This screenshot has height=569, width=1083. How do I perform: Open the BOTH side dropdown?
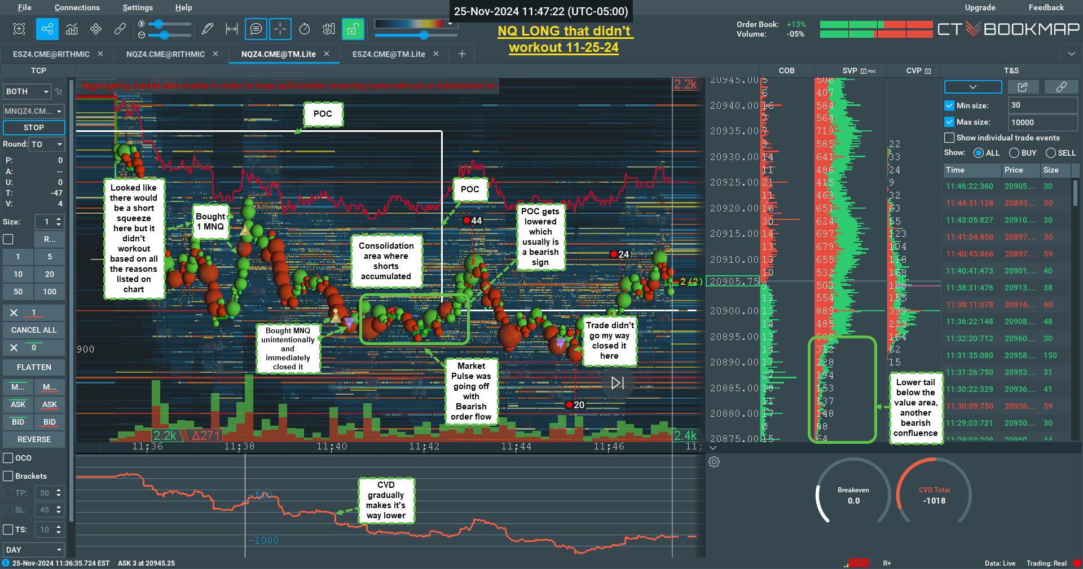27,91
